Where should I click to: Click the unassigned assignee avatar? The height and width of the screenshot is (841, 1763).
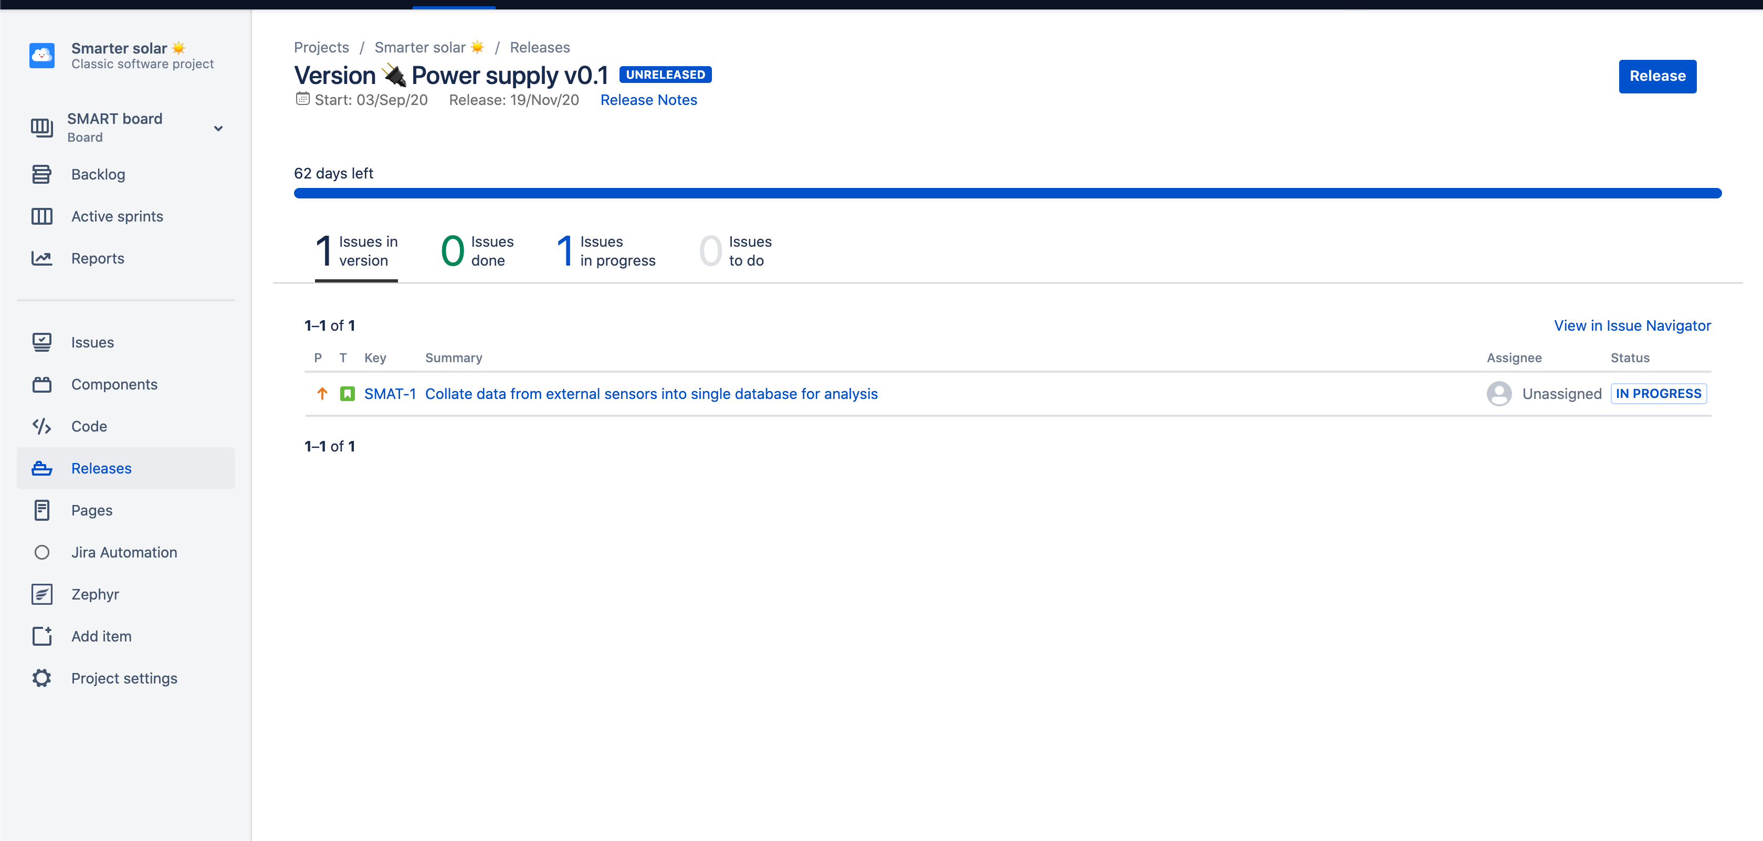click(1499, 394)
